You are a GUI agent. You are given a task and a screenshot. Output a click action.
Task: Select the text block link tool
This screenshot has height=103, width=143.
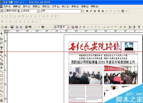point(1,56)
